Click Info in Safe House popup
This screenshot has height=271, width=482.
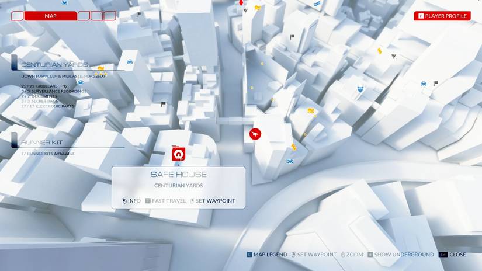(x=131, y=201)
